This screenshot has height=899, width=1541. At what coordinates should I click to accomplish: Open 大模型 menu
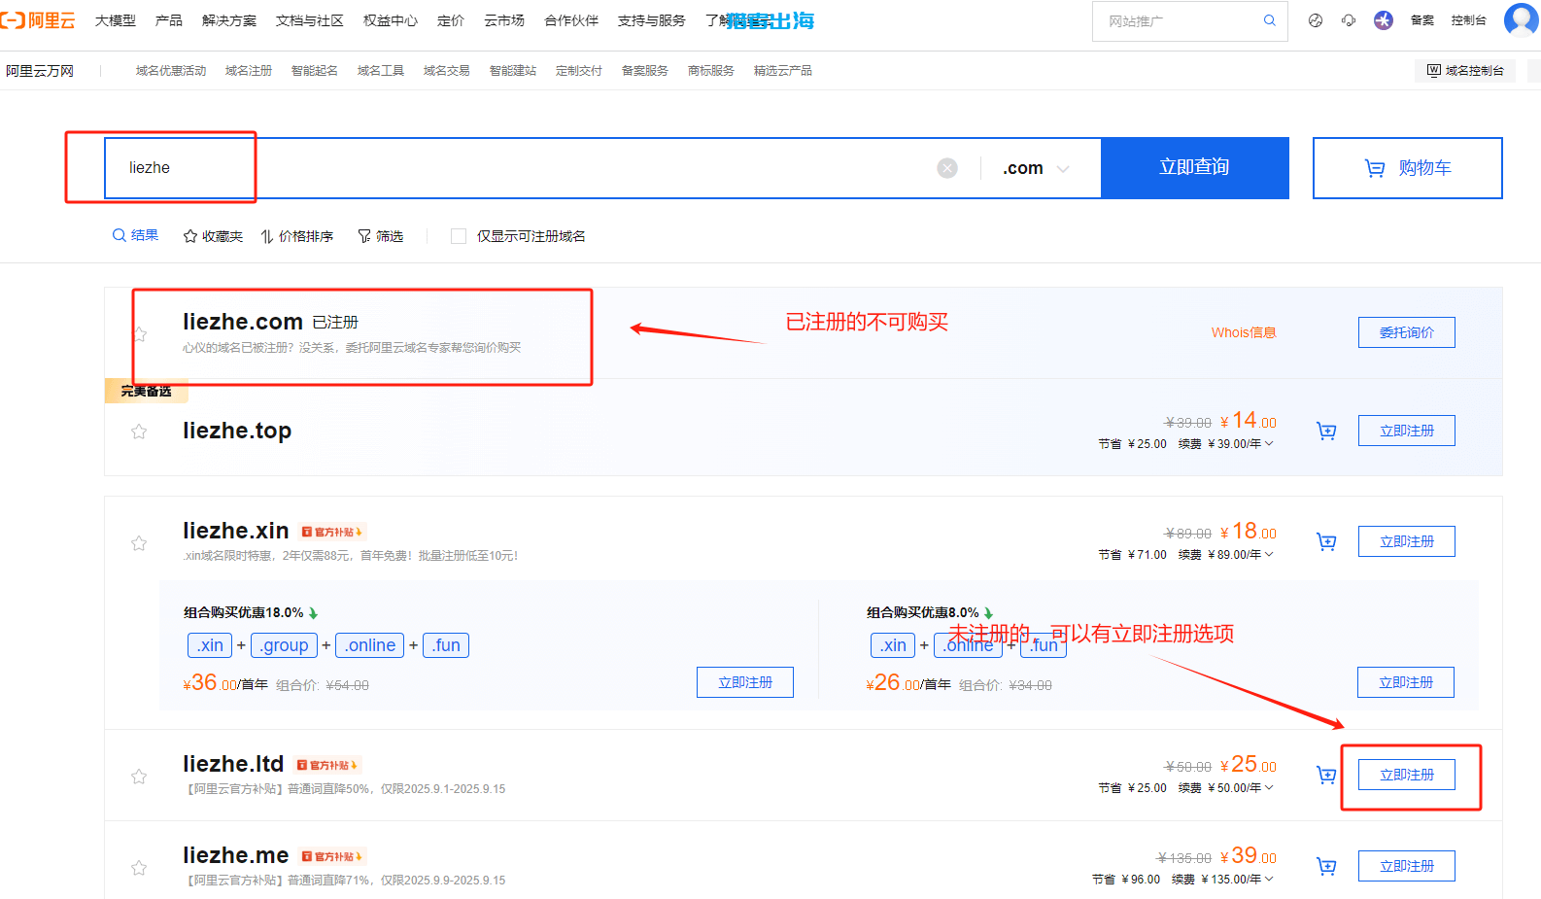[x=116, y=20]
